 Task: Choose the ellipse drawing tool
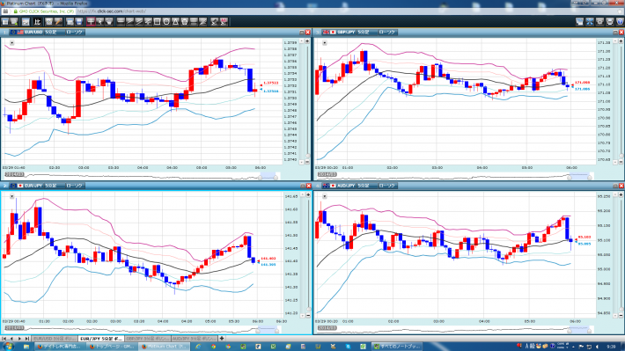[x=166, y=21]
